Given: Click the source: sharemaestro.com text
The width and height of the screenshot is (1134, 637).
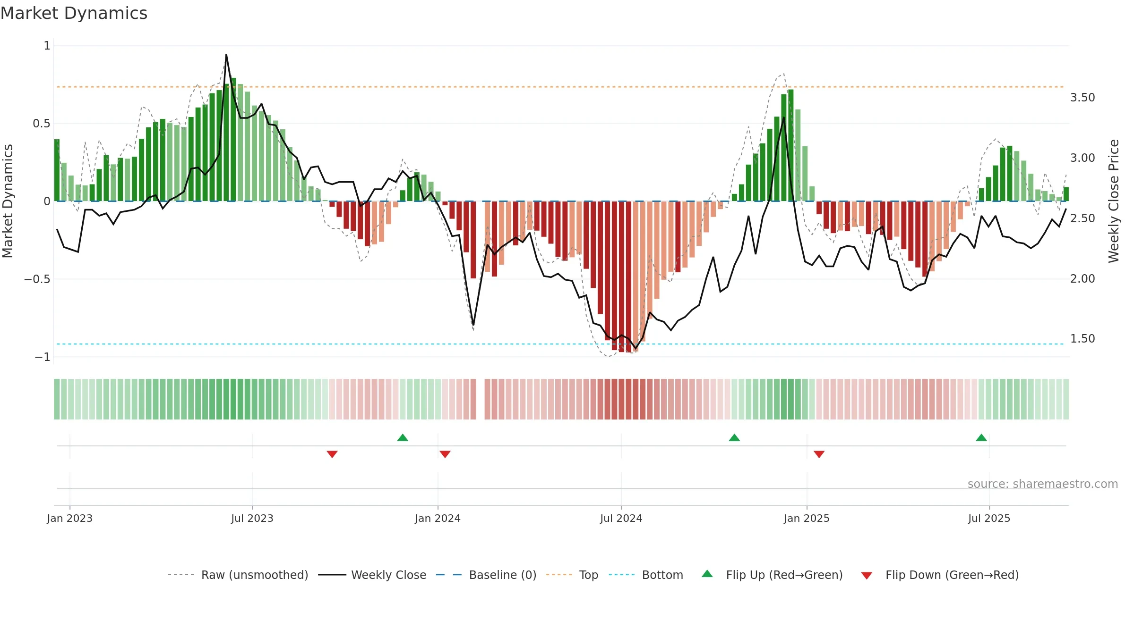Looking at the screenshot, I should point(1043,484).
